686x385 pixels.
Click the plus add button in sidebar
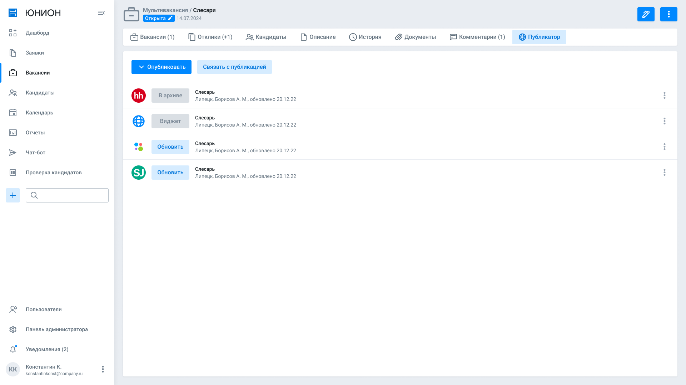click(x=13, y=195)
